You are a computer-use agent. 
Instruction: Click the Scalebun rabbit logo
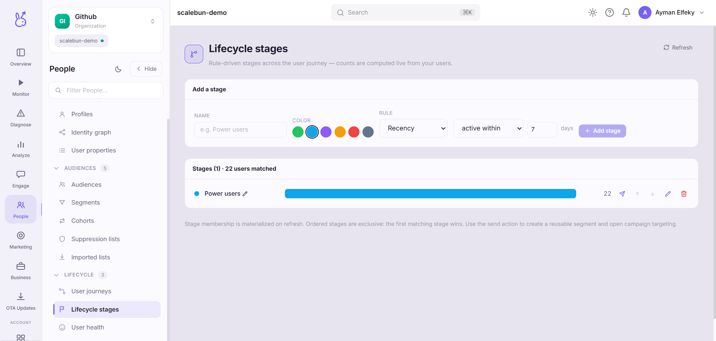(21, 19)
